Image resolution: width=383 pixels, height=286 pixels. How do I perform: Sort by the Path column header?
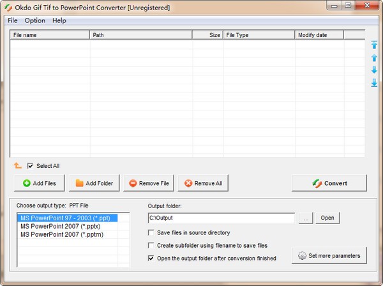[x=141, y=35]
